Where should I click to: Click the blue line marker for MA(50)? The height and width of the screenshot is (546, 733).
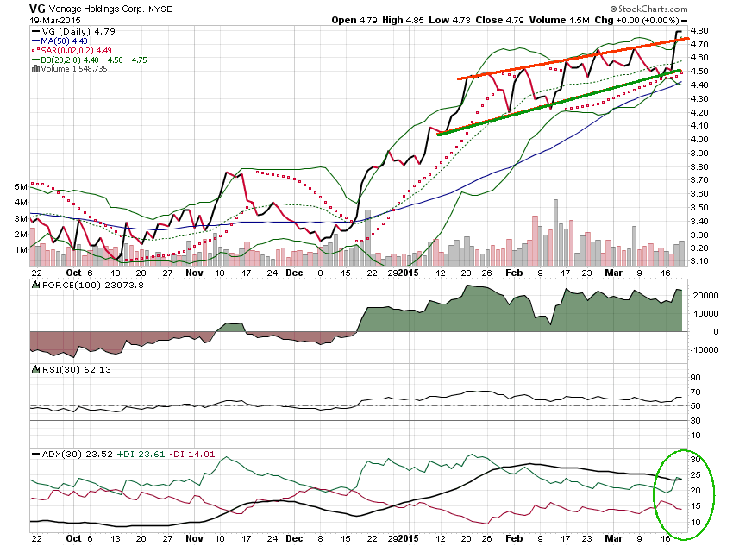click(35, 41)
